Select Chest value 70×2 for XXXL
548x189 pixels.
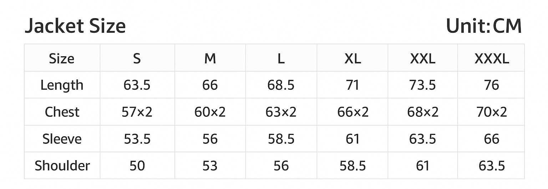[x=492, y=112]
